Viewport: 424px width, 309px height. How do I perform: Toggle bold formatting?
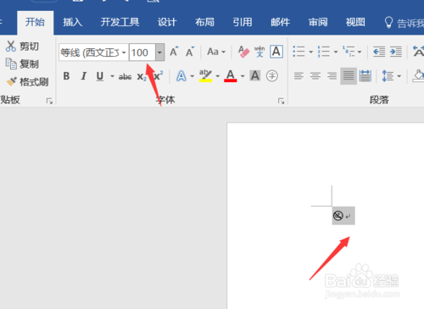[x=66, y=76]
